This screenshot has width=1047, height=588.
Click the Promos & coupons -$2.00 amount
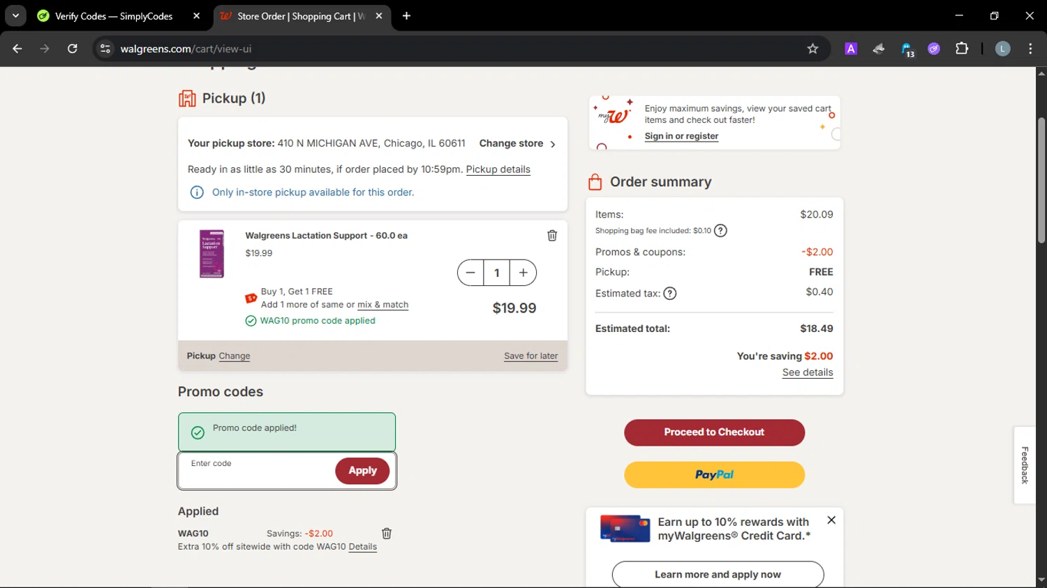coord(817,252)
